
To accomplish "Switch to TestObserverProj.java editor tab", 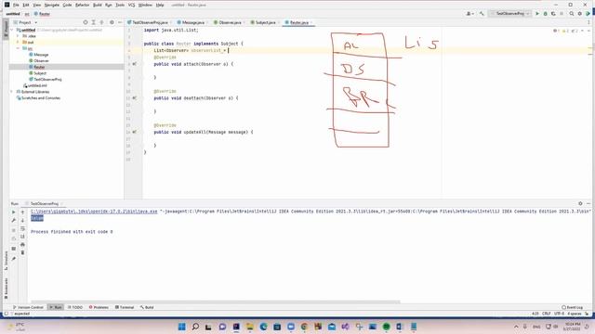I will (150, 22).
